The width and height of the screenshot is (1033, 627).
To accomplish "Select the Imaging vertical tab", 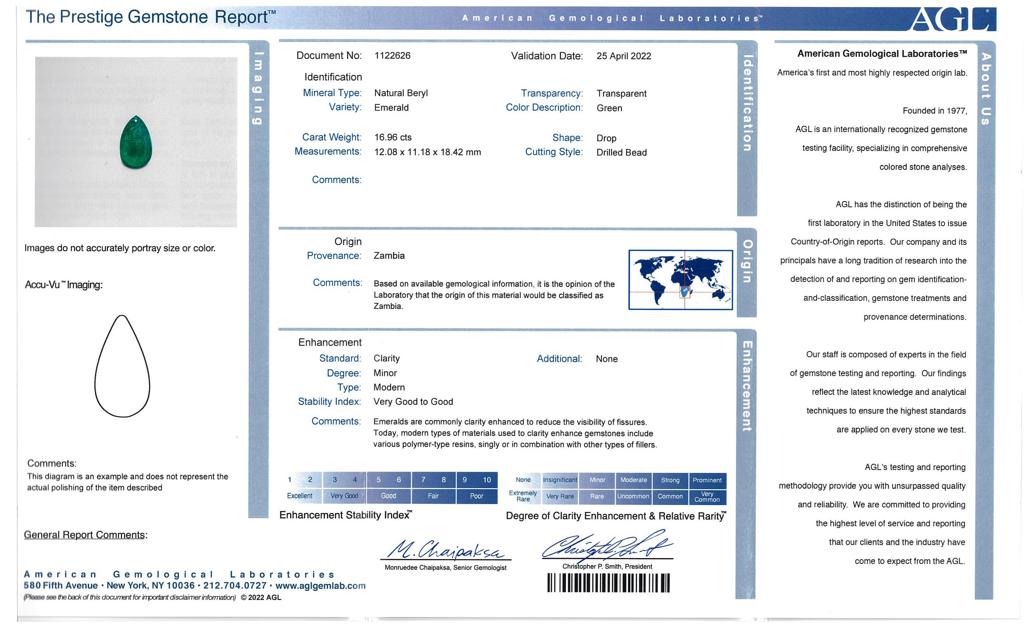I will [258, 88].
